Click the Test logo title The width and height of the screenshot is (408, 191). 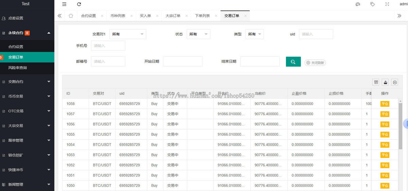tap(26, 4)
